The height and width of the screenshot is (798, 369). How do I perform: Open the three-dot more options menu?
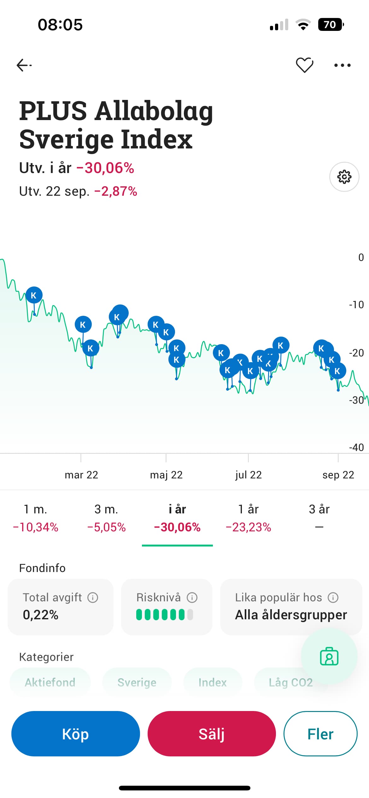click(342, 65)
